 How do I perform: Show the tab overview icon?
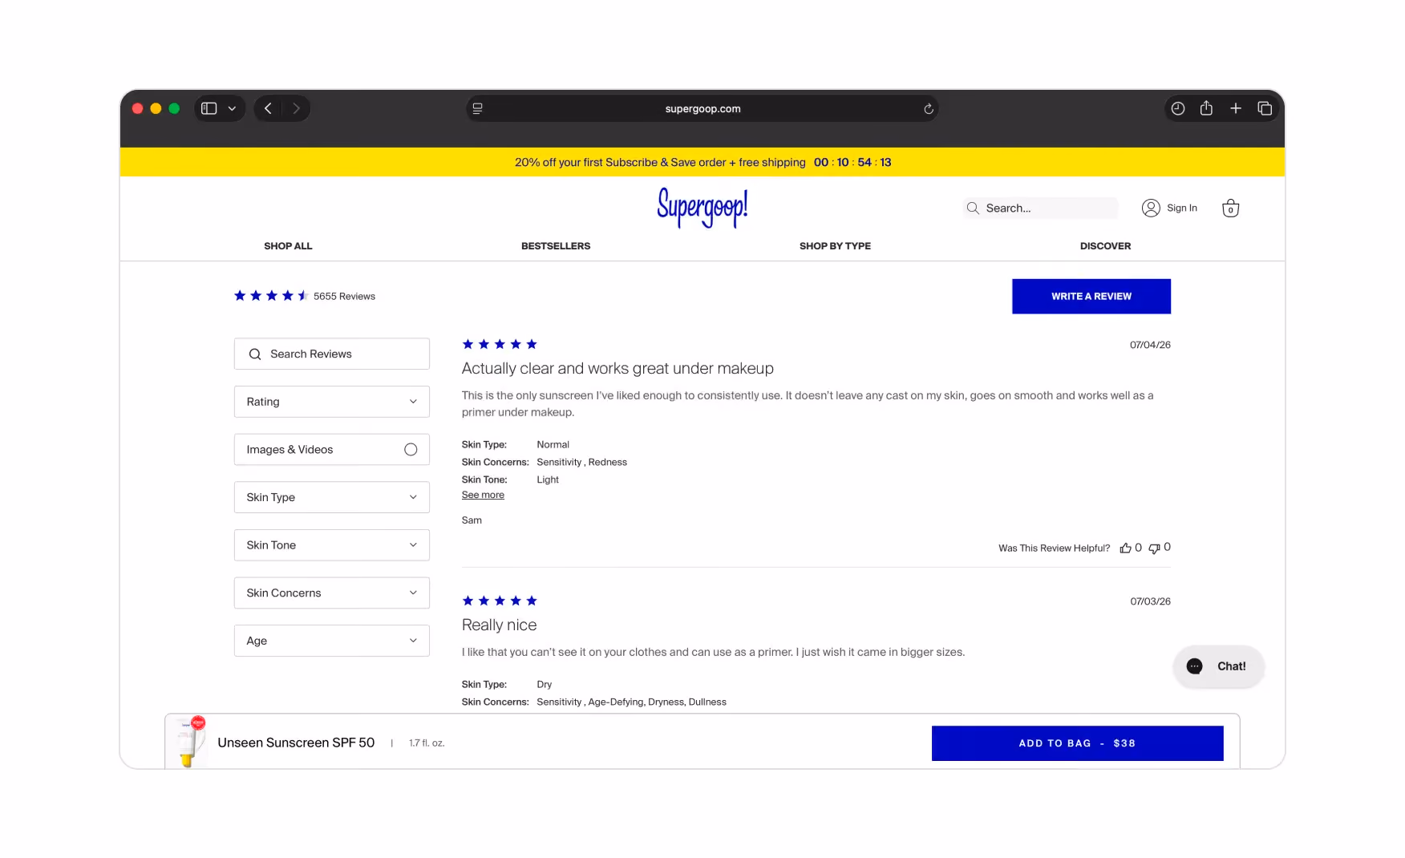[1265, 108]
